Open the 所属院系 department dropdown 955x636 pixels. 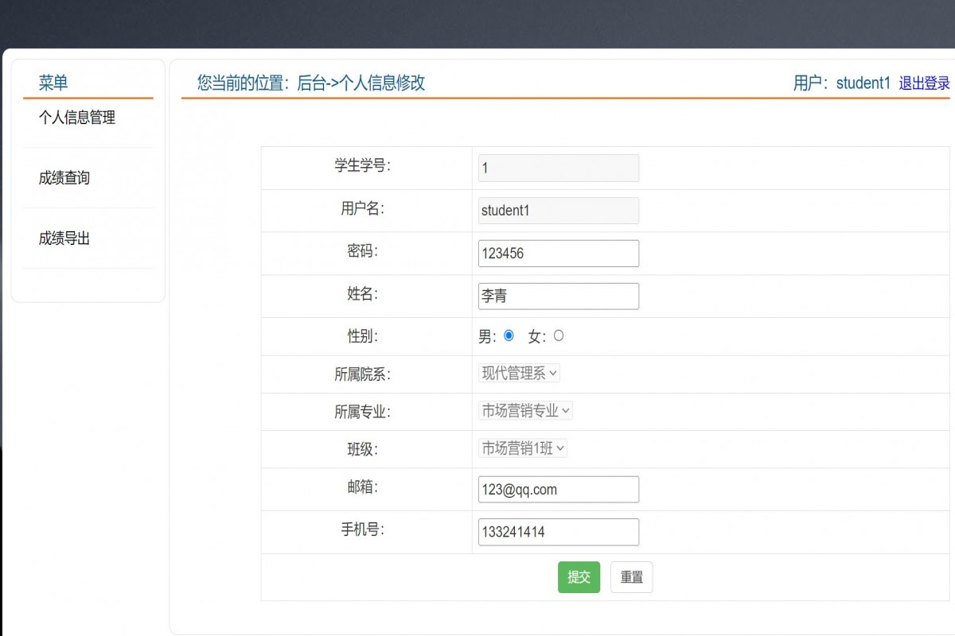tap(518, 373)
